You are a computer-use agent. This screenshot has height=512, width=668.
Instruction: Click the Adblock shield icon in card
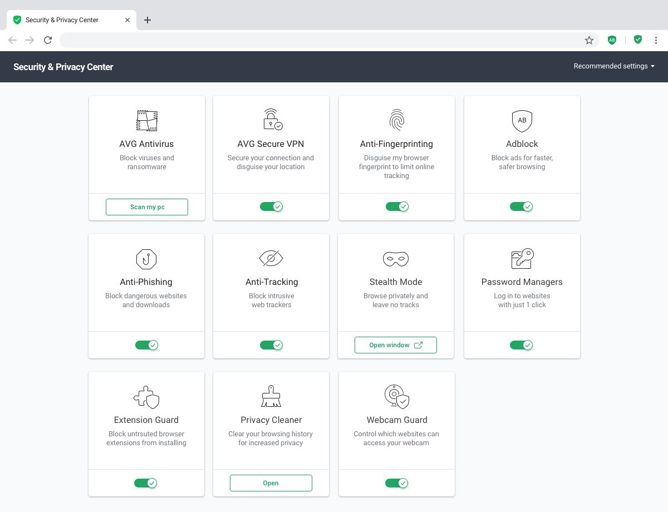(522, 121)
